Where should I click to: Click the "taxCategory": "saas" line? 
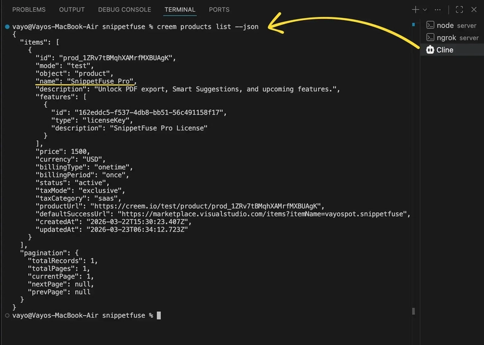click(79, 198)
